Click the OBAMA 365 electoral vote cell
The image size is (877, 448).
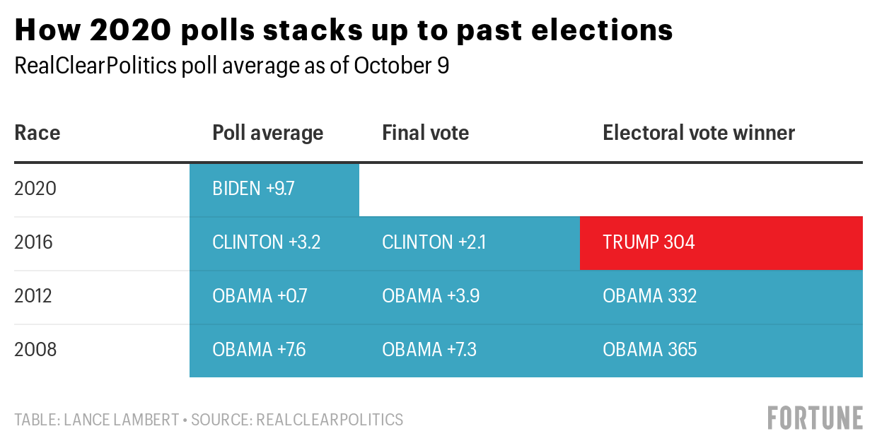pyautogui.click(x=721, y=350)
